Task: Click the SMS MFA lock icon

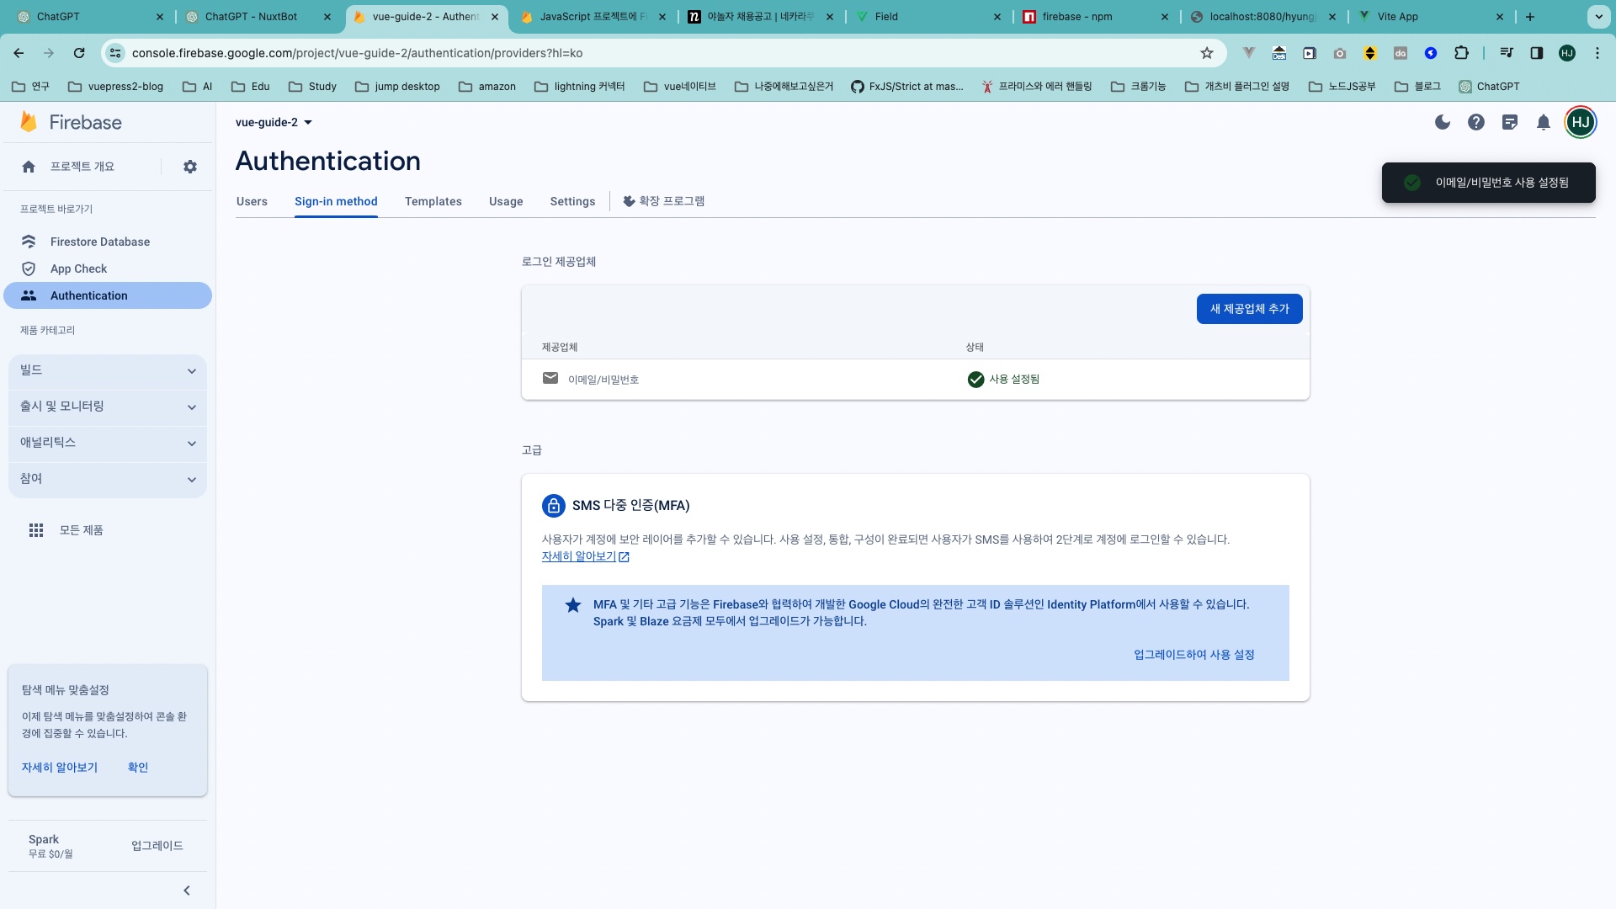Action: pyautogui.click(x=554, y=505)
